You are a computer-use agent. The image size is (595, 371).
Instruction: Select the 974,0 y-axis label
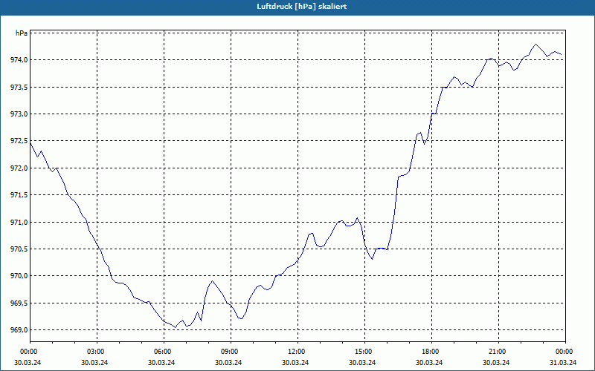click(18, 60)
